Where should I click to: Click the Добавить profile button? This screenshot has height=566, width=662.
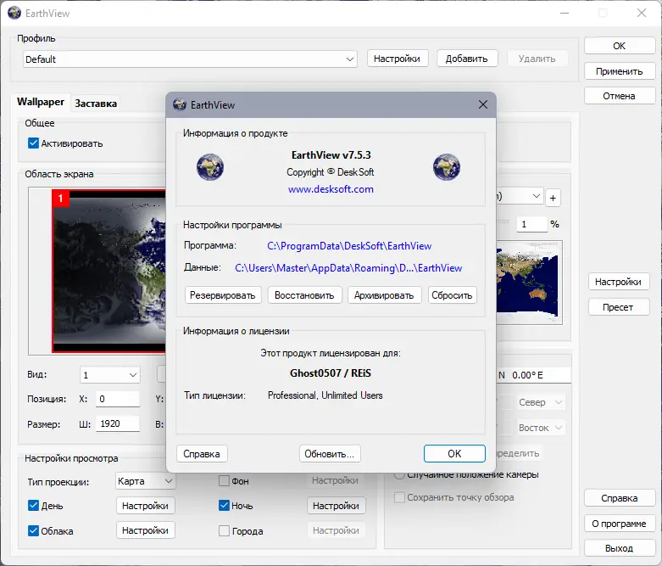click(466, 59)
